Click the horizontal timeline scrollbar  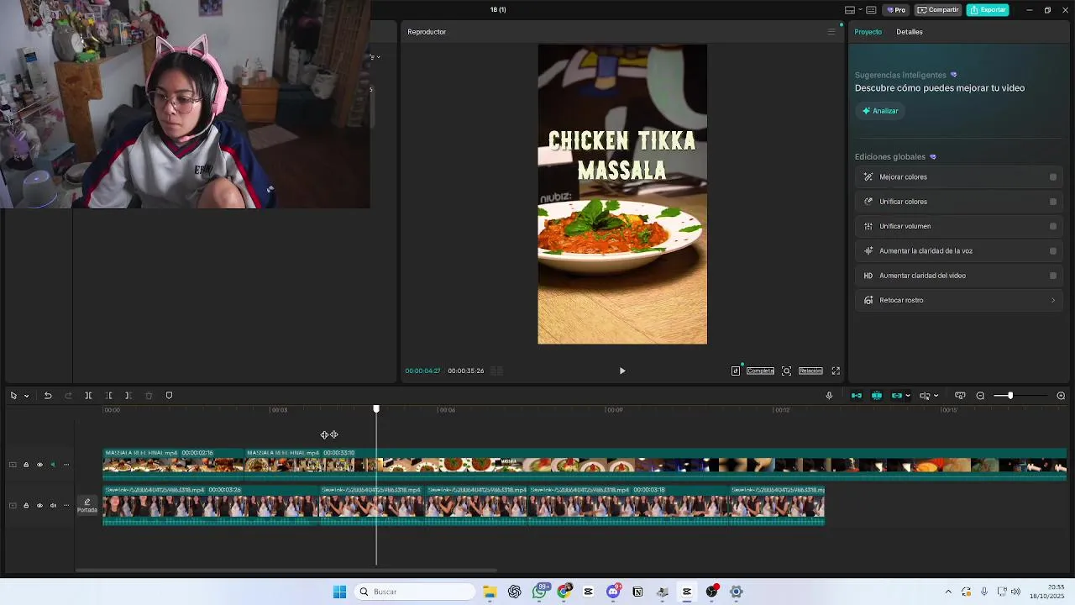[x=286, y=571]
